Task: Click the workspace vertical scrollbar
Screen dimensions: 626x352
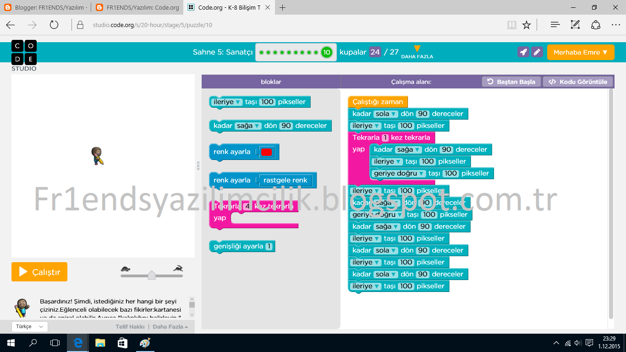Action: click(x=611, y=204)
